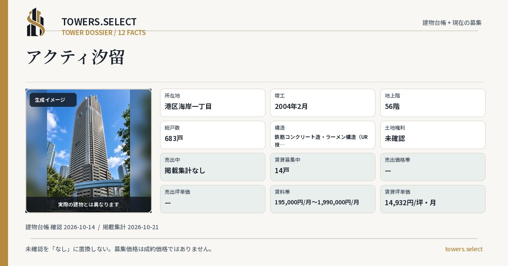The image size is (508, 266).
Task: Click the 構造 鉄筋コンクリート造 card
Action: coord(323,135)
